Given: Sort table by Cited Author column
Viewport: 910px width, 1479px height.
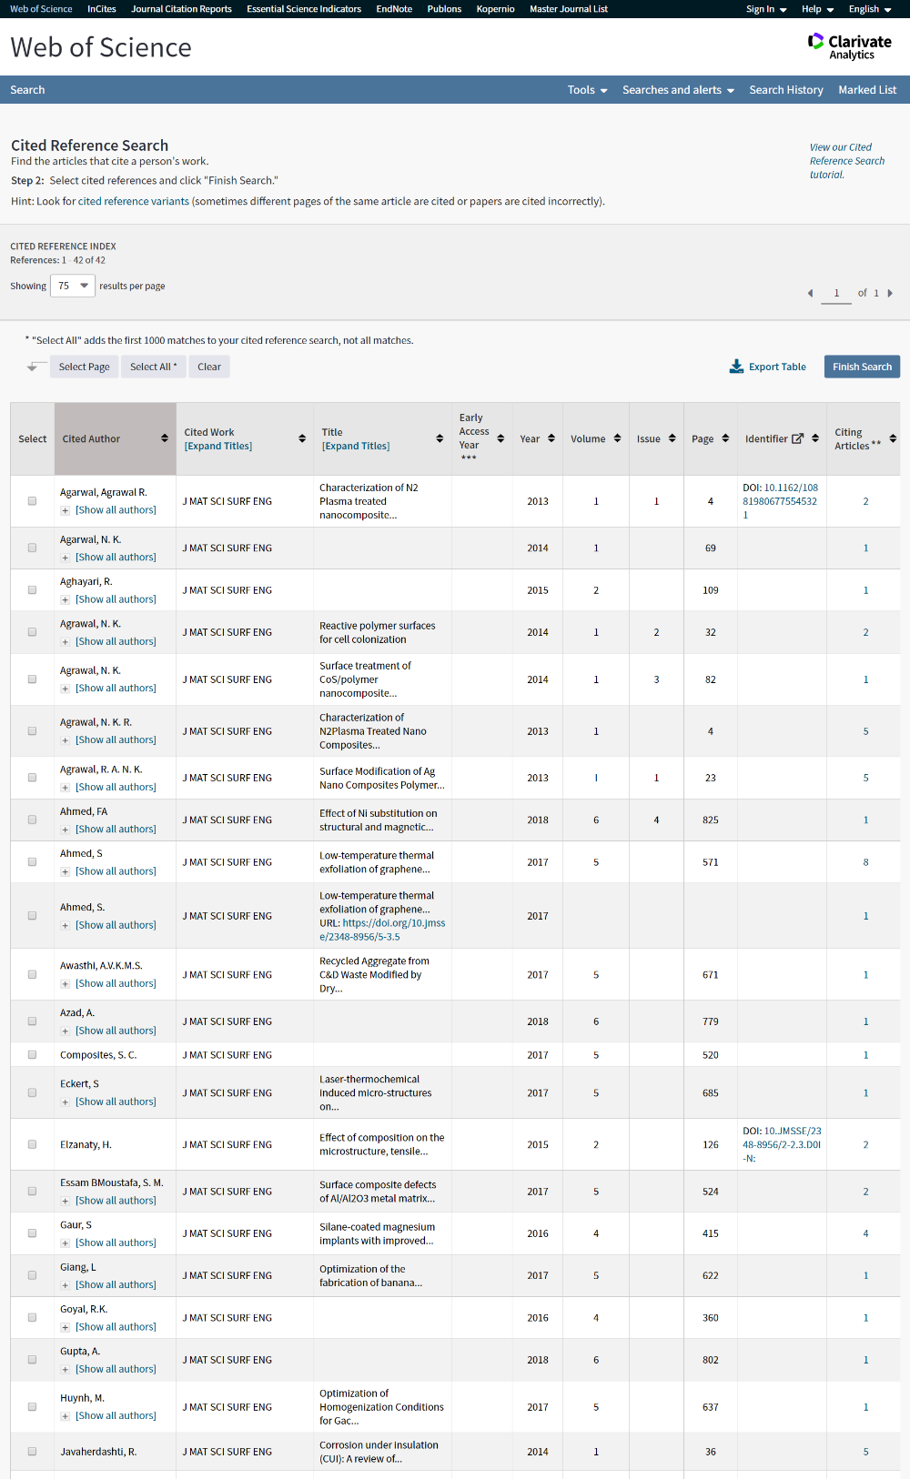Looking at the screenshot, I should click(165, 438).
